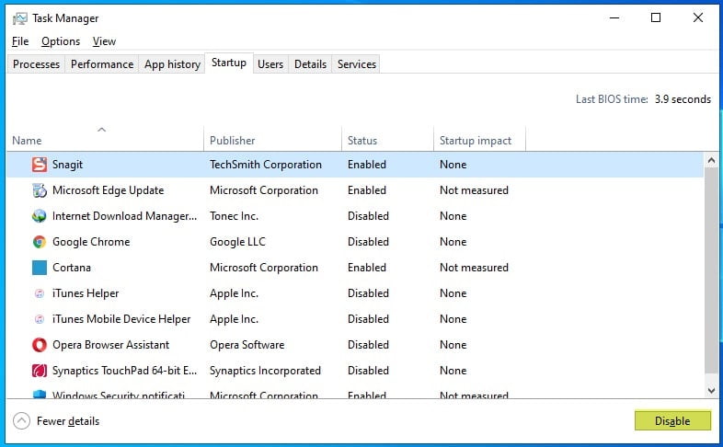
Task: Select the iTunes Helper entry
Action: (x=86, y=293)
